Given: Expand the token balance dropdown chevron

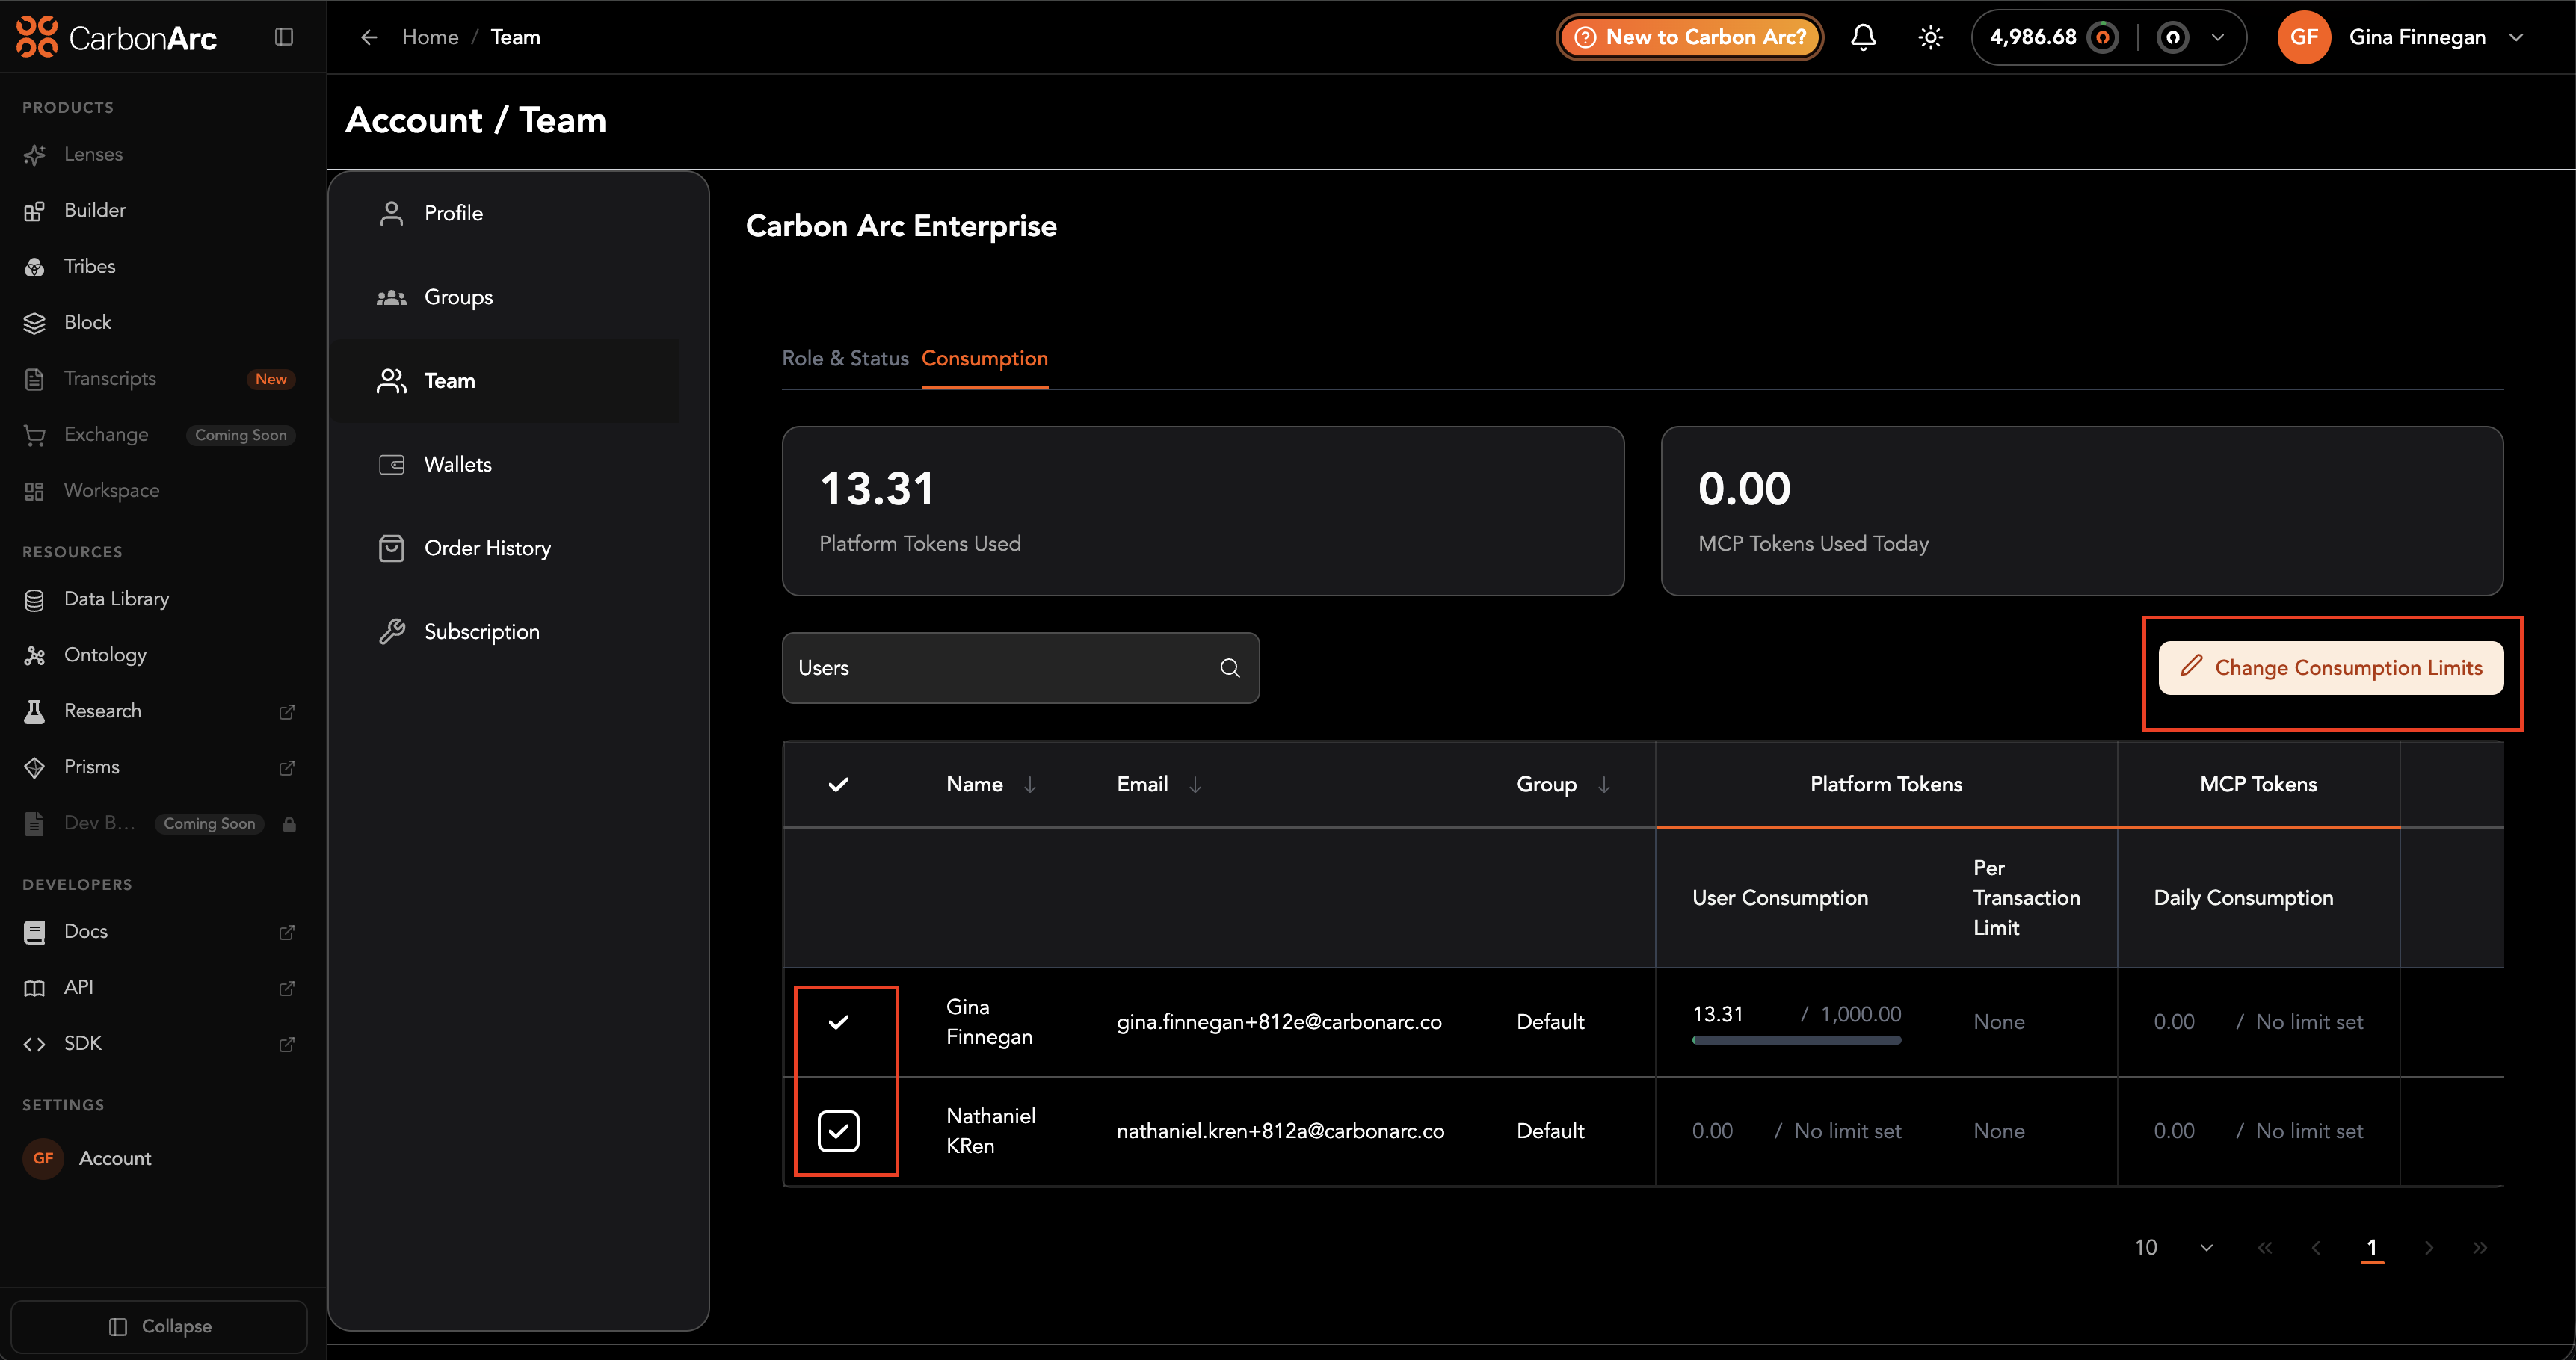Looking at the screenshot, I should click(x=2217, y=37).
